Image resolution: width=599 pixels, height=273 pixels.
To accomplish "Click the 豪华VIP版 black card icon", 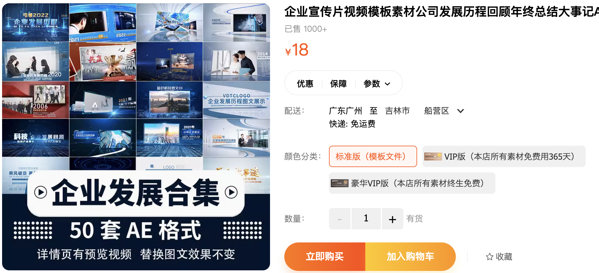I will coord(339,183).
